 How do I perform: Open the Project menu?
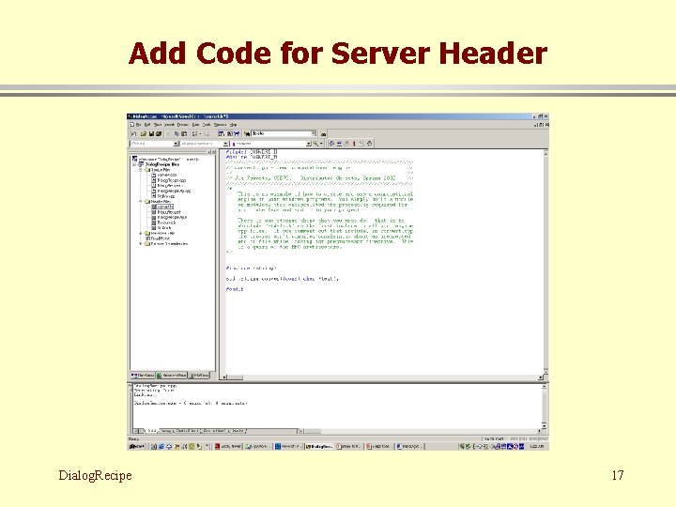[x=183, y=125]
